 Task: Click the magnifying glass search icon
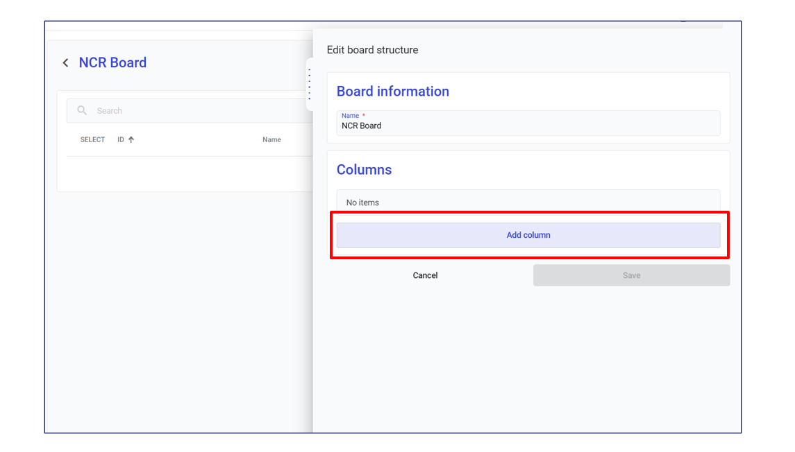[82, 111]
